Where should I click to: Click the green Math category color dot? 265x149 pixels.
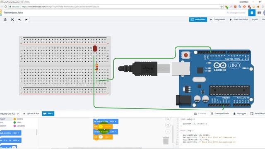point(14,123)
